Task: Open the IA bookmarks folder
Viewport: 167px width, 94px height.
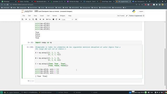Action: click(x=124, y=8)
